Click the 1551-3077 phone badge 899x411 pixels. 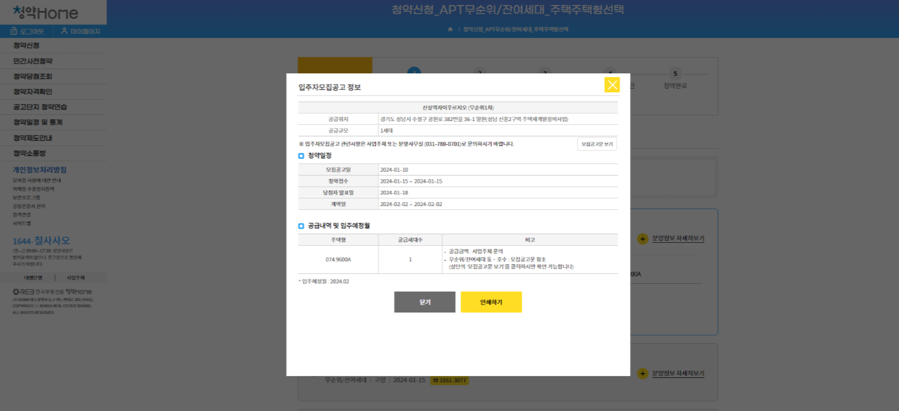pos(449,380)
